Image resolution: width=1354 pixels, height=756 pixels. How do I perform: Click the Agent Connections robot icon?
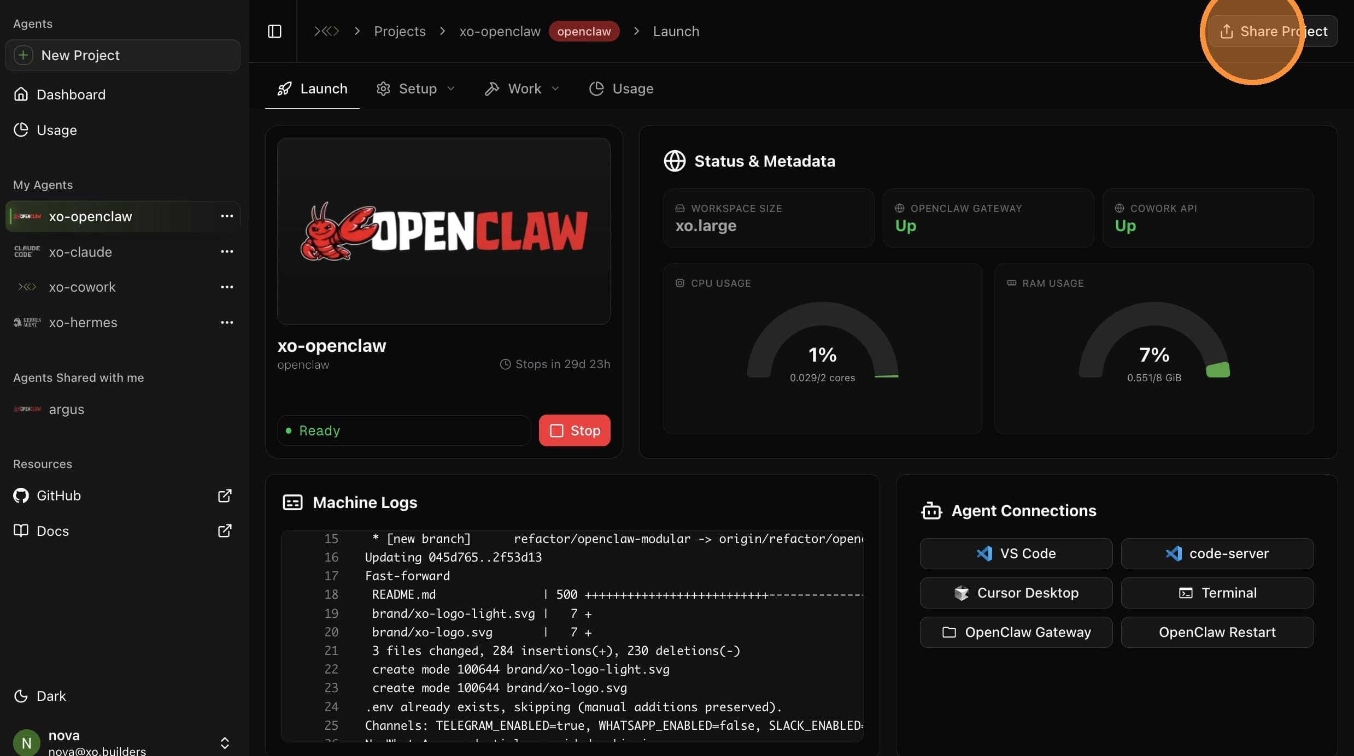[x=931, y=511]
